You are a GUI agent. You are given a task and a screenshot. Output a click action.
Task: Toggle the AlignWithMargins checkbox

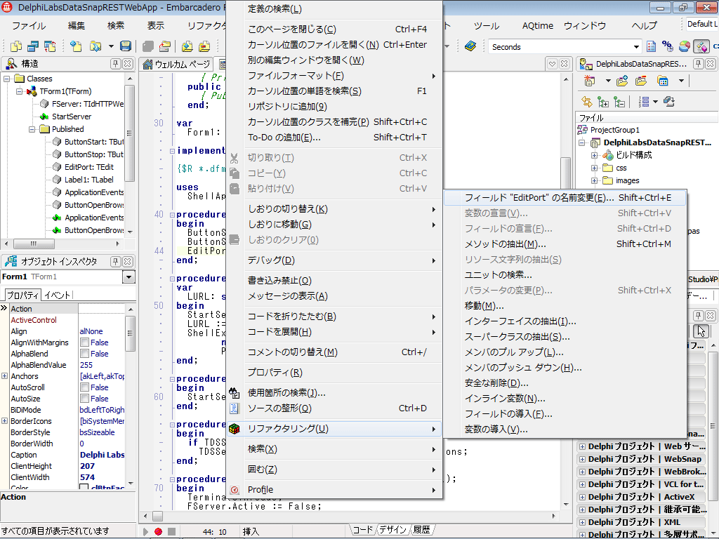pyautogui.click(x=84, y=342)
